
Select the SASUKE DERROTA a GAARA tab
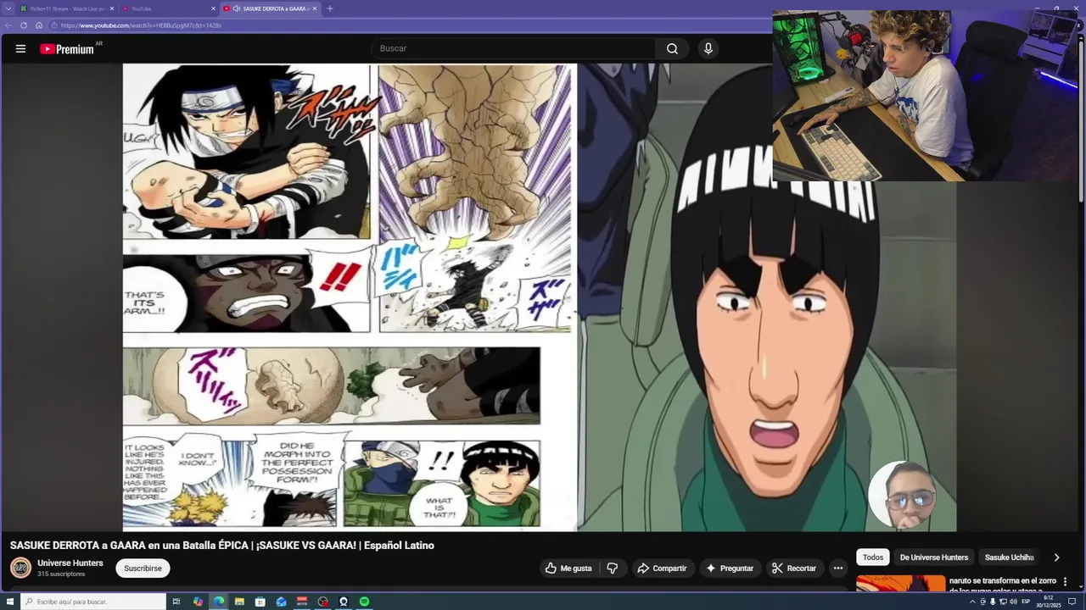tap(271, 8)
